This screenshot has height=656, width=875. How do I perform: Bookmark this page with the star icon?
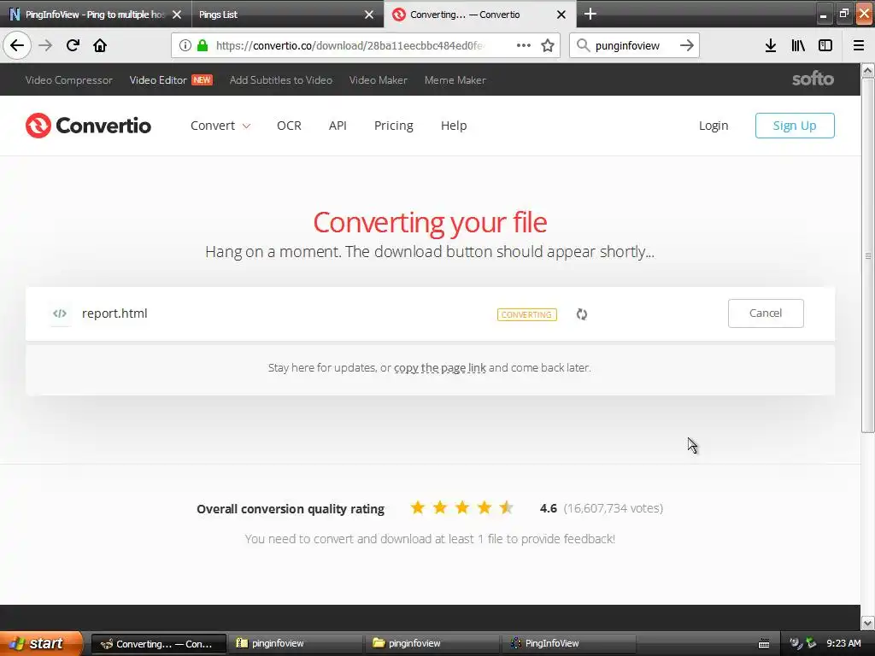tap(548, 45)
